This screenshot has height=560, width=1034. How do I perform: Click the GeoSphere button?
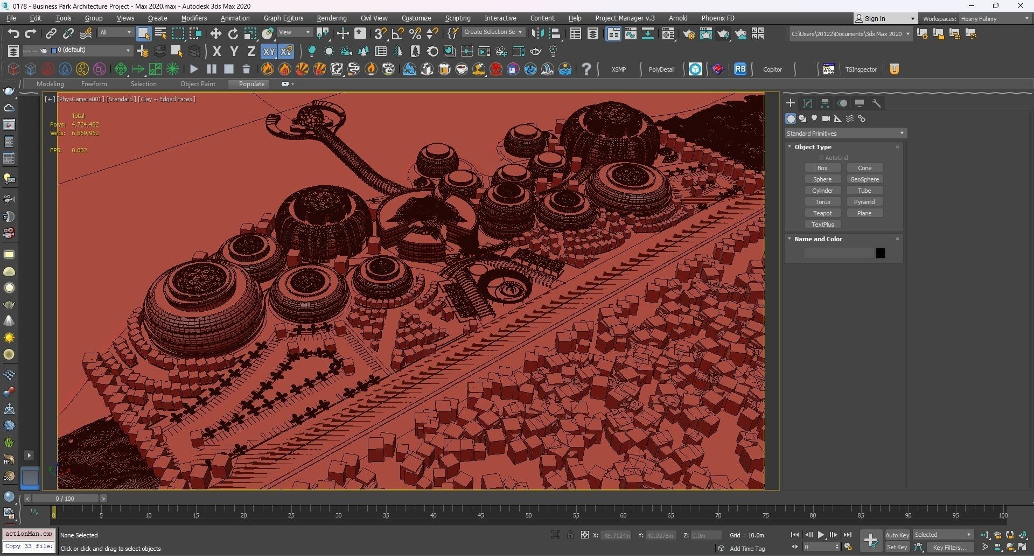click(864, 179)
